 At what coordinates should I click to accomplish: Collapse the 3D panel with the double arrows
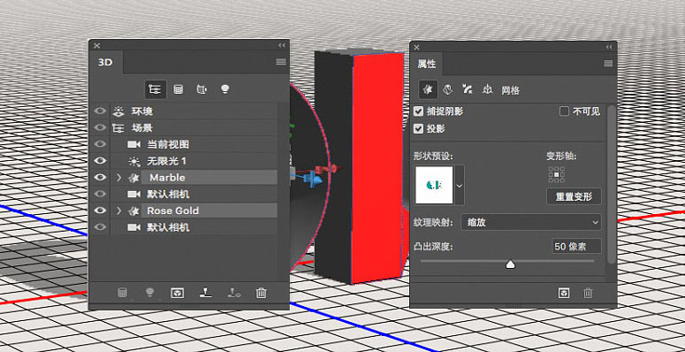282,45
